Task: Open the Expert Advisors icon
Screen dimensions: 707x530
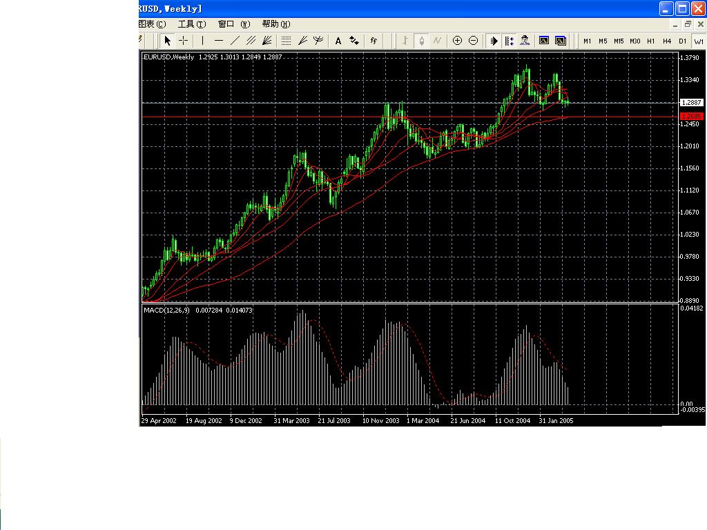Action: pyautogui.click(x=525, y=41)
